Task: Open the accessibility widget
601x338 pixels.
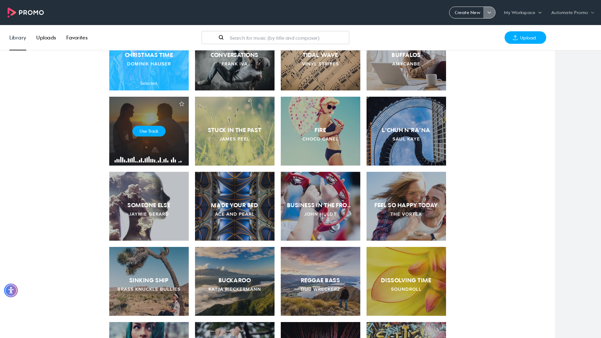Action: click(11, 290)
